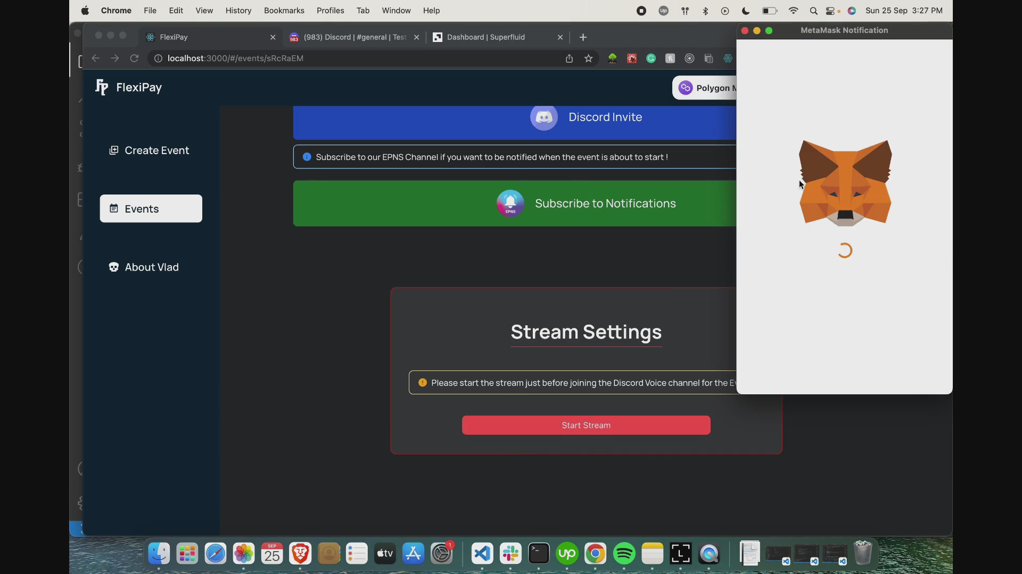The width and height of the screenshot is (1022, 574).
Task: Click the Grammarly extension icon
Action: pos(651,58)
